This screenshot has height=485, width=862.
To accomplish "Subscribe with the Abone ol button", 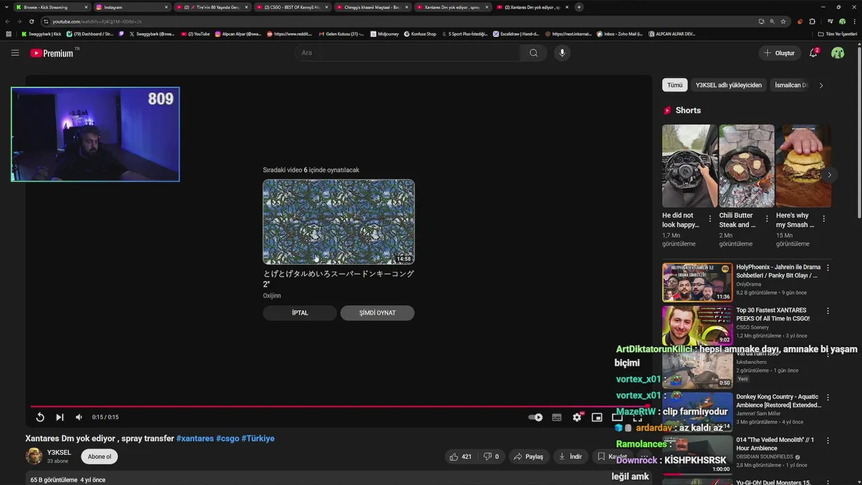I will (99, 456).
